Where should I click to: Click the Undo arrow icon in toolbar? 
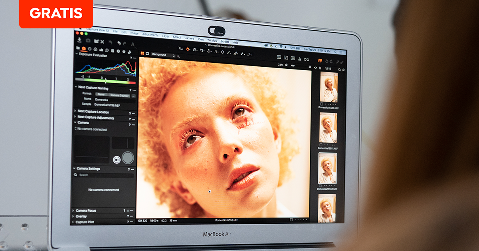tap(119, 43)
